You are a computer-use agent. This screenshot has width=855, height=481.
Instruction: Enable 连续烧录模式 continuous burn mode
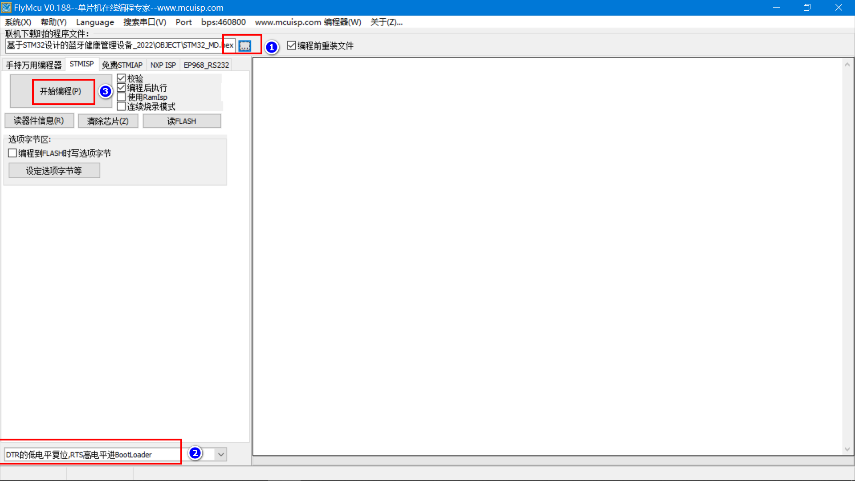point(122,106)
